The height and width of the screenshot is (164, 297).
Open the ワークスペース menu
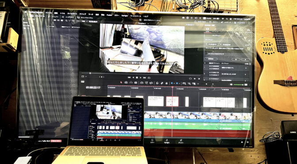click(x=135, y=16)
